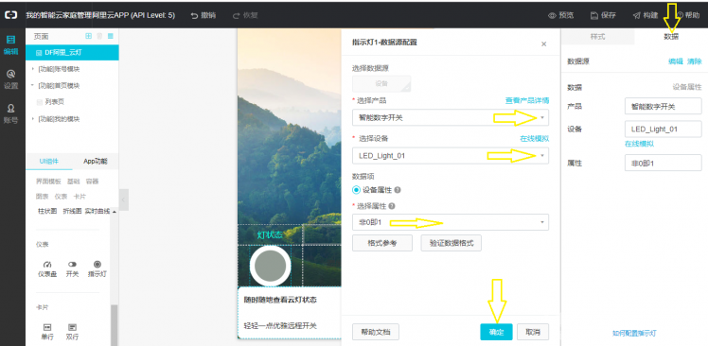Click the 产品 field in right panel
The width and height of the screenshot is (708, 346).
tap(664, 107)
